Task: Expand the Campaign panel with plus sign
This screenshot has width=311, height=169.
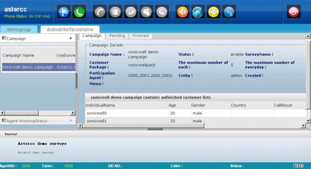Action: [x=71, y=38]
